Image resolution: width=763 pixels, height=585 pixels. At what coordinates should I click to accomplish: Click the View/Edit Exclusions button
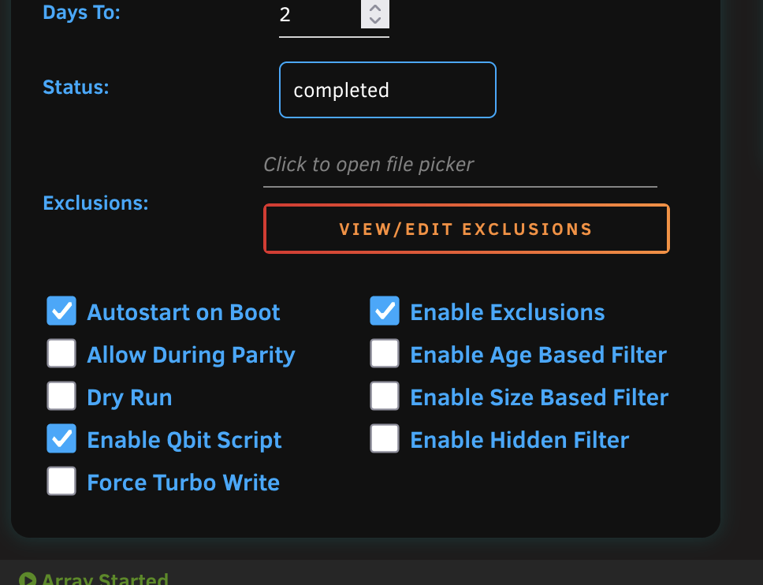click(x=466, y=229)
